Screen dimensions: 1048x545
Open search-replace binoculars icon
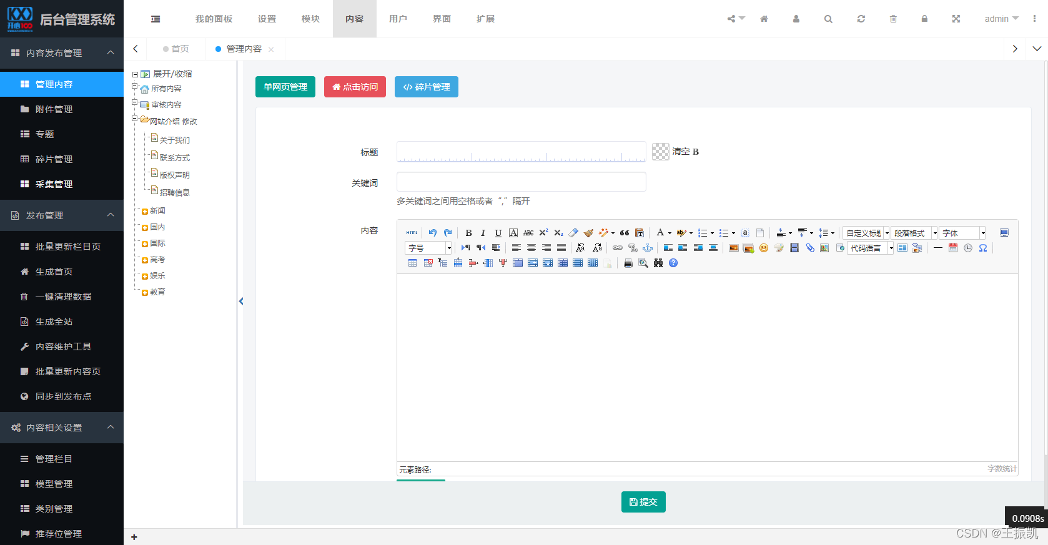point(658,263)
